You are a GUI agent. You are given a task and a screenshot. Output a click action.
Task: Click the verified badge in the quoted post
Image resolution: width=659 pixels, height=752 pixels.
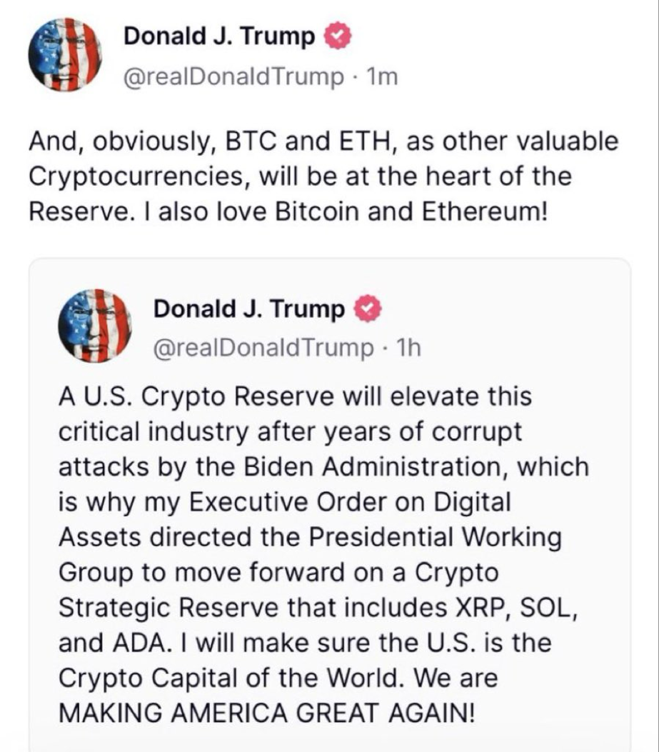366,309
